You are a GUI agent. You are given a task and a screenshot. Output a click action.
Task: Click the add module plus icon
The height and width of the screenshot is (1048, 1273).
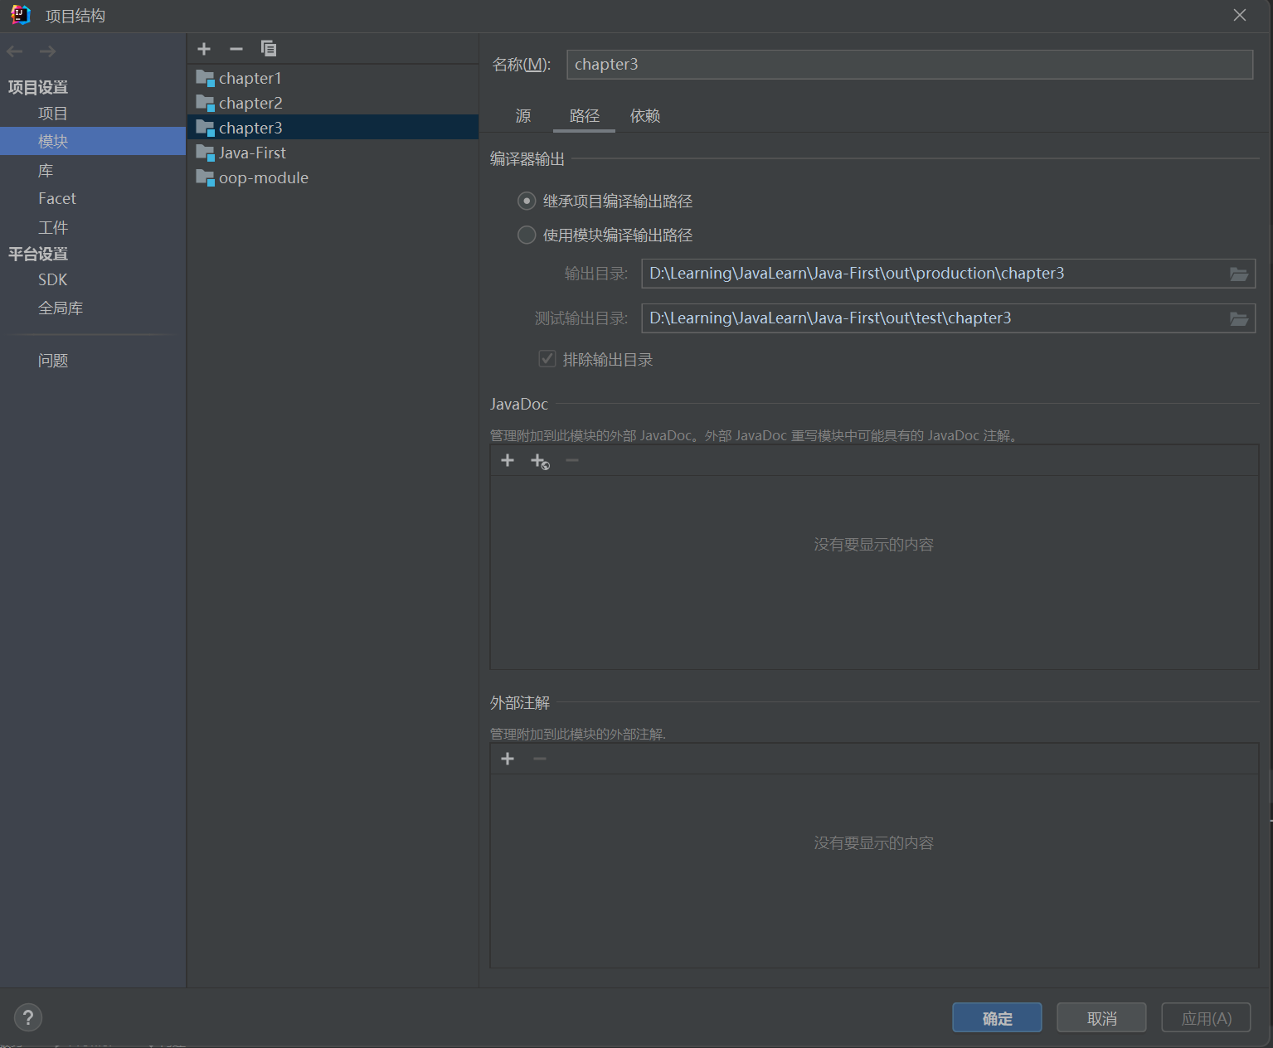(204, 49)
